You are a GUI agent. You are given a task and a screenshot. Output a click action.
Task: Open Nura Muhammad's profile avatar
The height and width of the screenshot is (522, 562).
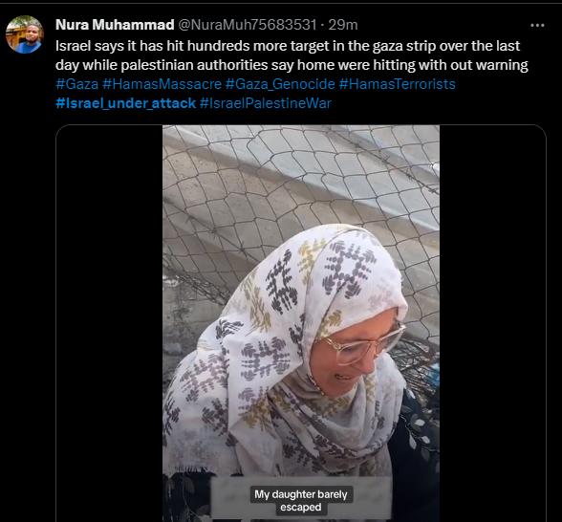pos(25,34)
